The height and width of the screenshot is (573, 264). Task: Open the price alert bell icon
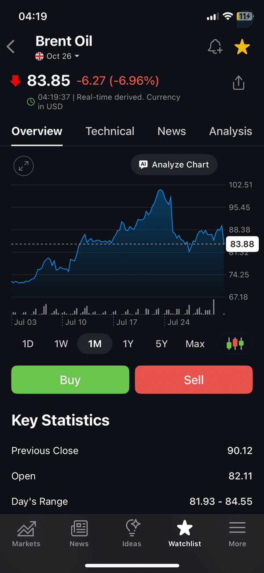[215, 46]
